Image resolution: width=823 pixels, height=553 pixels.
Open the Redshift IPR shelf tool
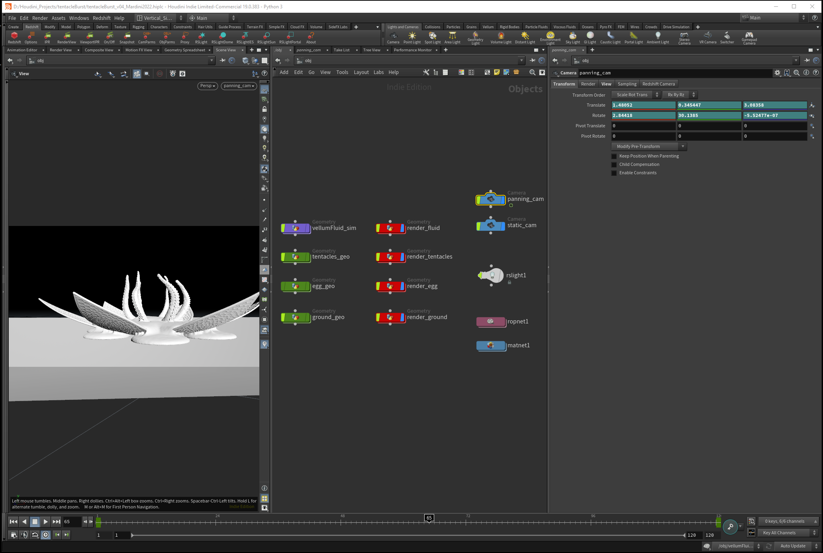tap(47, 38)
